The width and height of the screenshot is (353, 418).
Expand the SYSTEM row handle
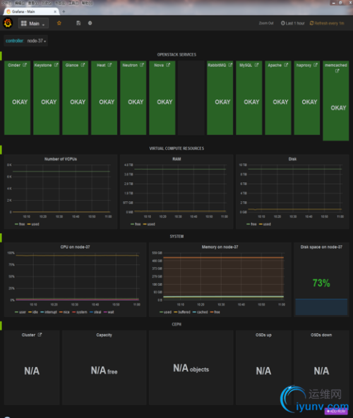point(1,238)
